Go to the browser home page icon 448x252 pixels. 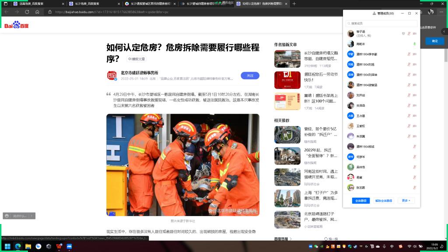pyautogui.click(x=37, y=12)
